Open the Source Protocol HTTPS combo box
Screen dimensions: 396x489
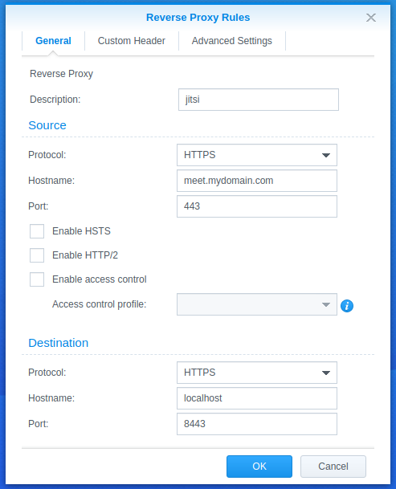(x=257, y=155)
